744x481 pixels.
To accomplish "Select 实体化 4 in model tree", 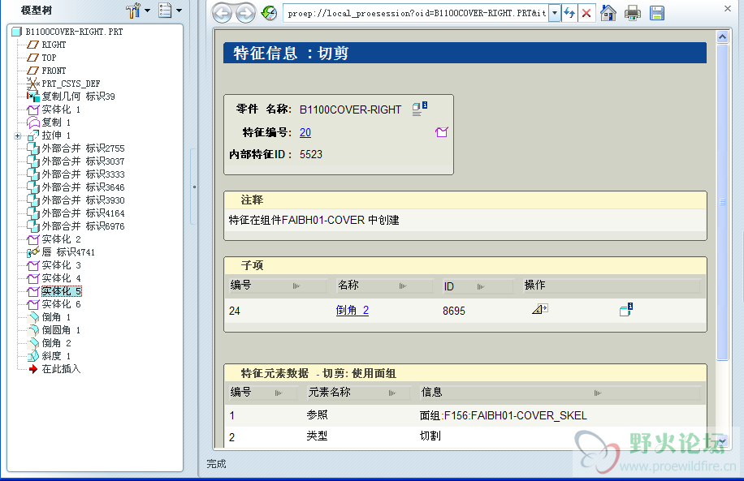I will point(61,278).
